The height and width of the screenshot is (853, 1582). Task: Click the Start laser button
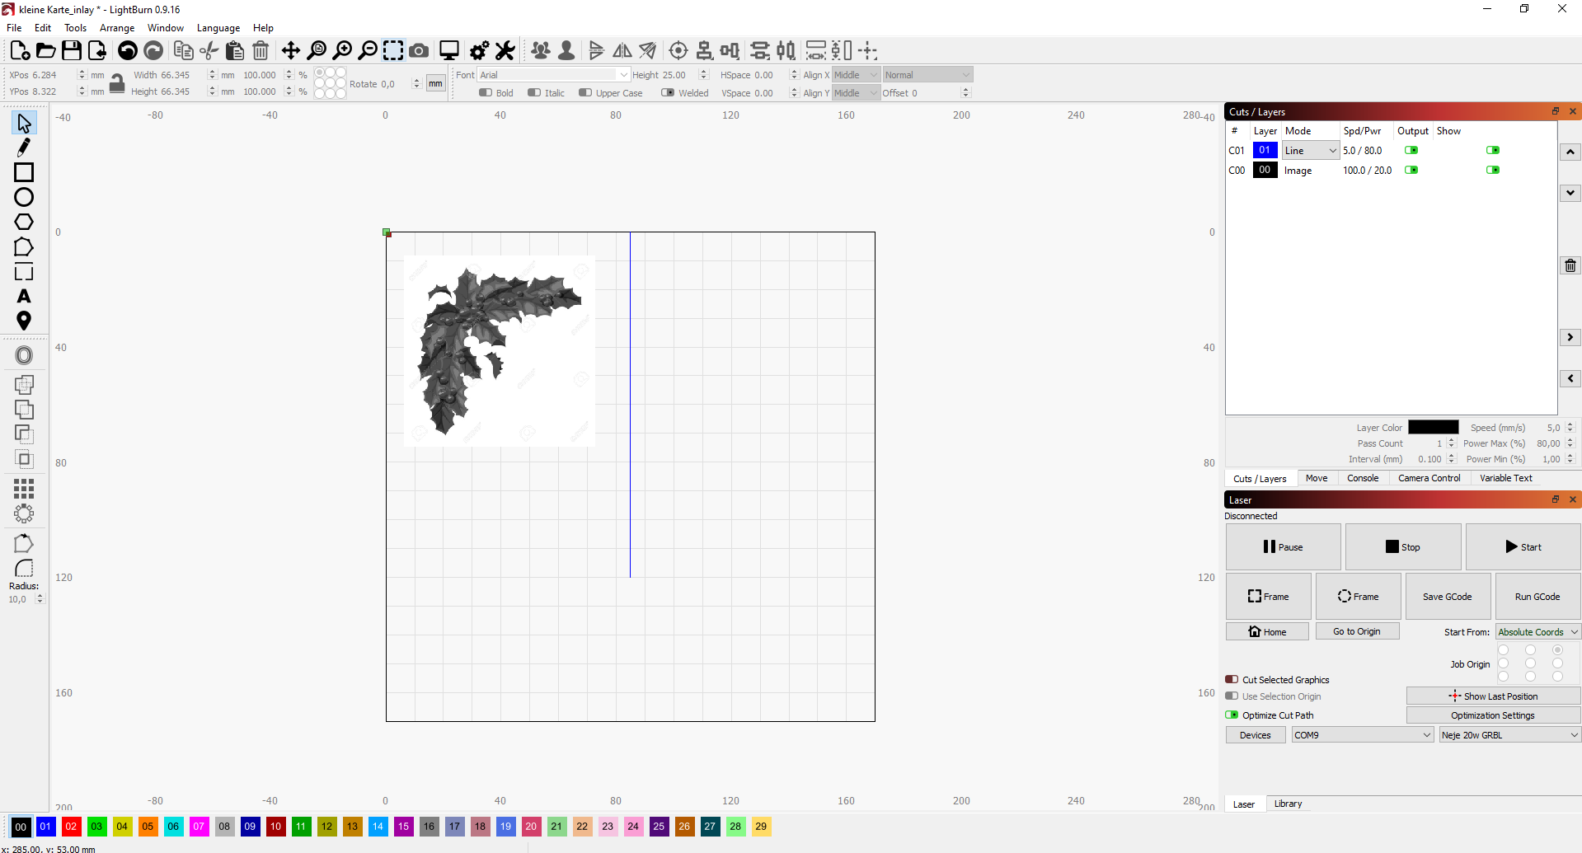1523,547
